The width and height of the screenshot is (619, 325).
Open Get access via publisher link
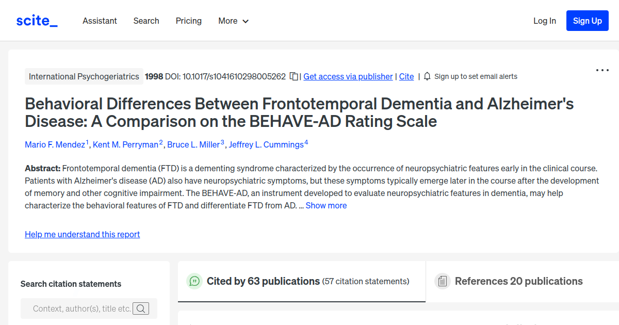348,76
